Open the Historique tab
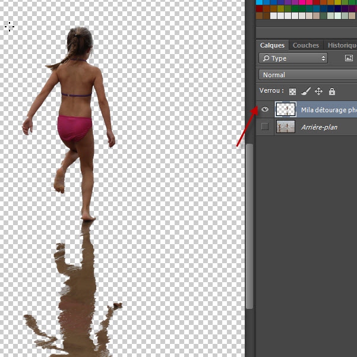Viewport: 357px width, 357px height. click(342, 45)
